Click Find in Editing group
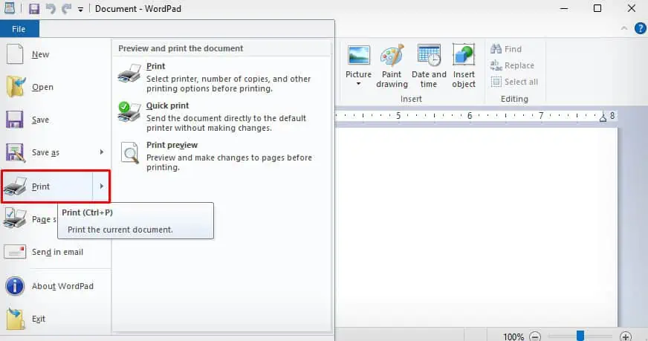This screenshot has height=341, width=648. click(x=506, y=49)
